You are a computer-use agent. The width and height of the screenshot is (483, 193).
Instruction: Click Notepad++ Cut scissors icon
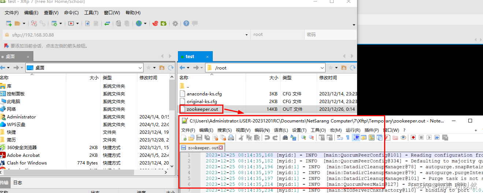point(241,138)
